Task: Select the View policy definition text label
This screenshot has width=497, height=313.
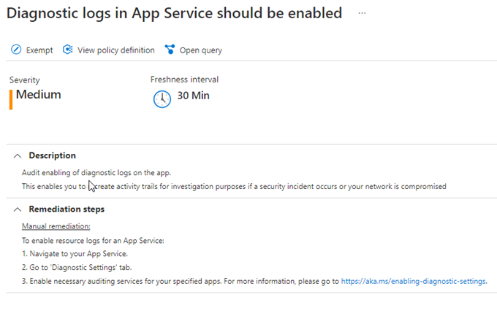Action: (x=115, y=50)
